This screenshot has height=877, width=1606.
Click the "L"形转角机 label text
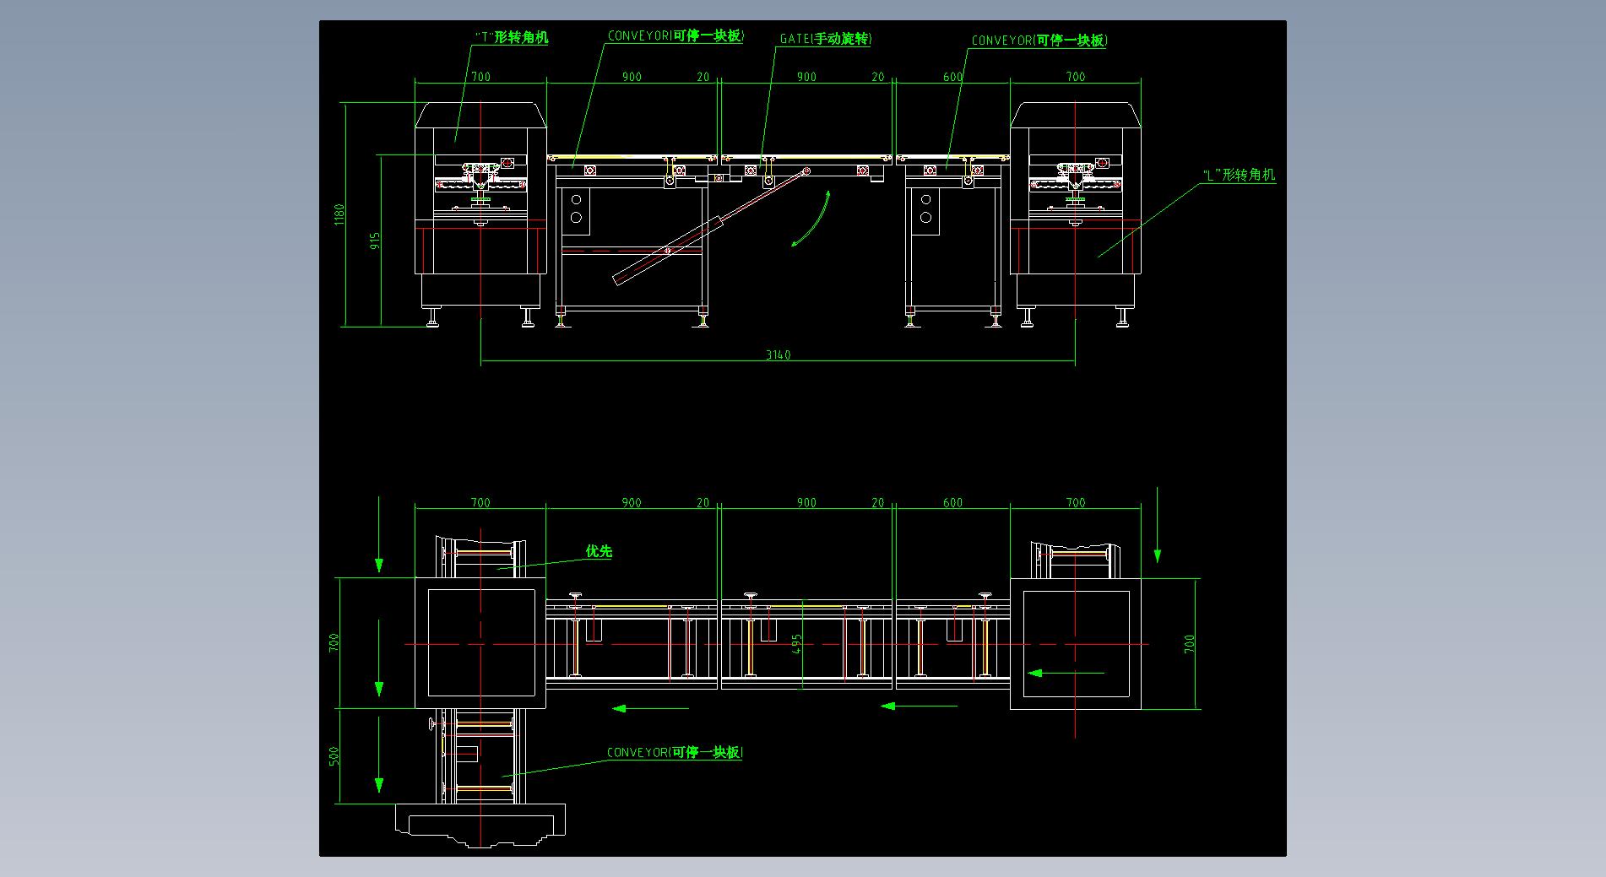1238,176
